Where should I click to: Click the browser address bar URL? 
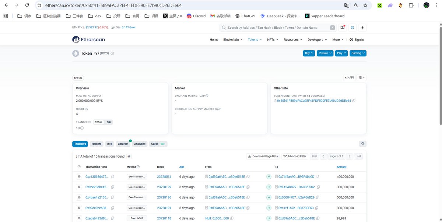pos(113,6)
